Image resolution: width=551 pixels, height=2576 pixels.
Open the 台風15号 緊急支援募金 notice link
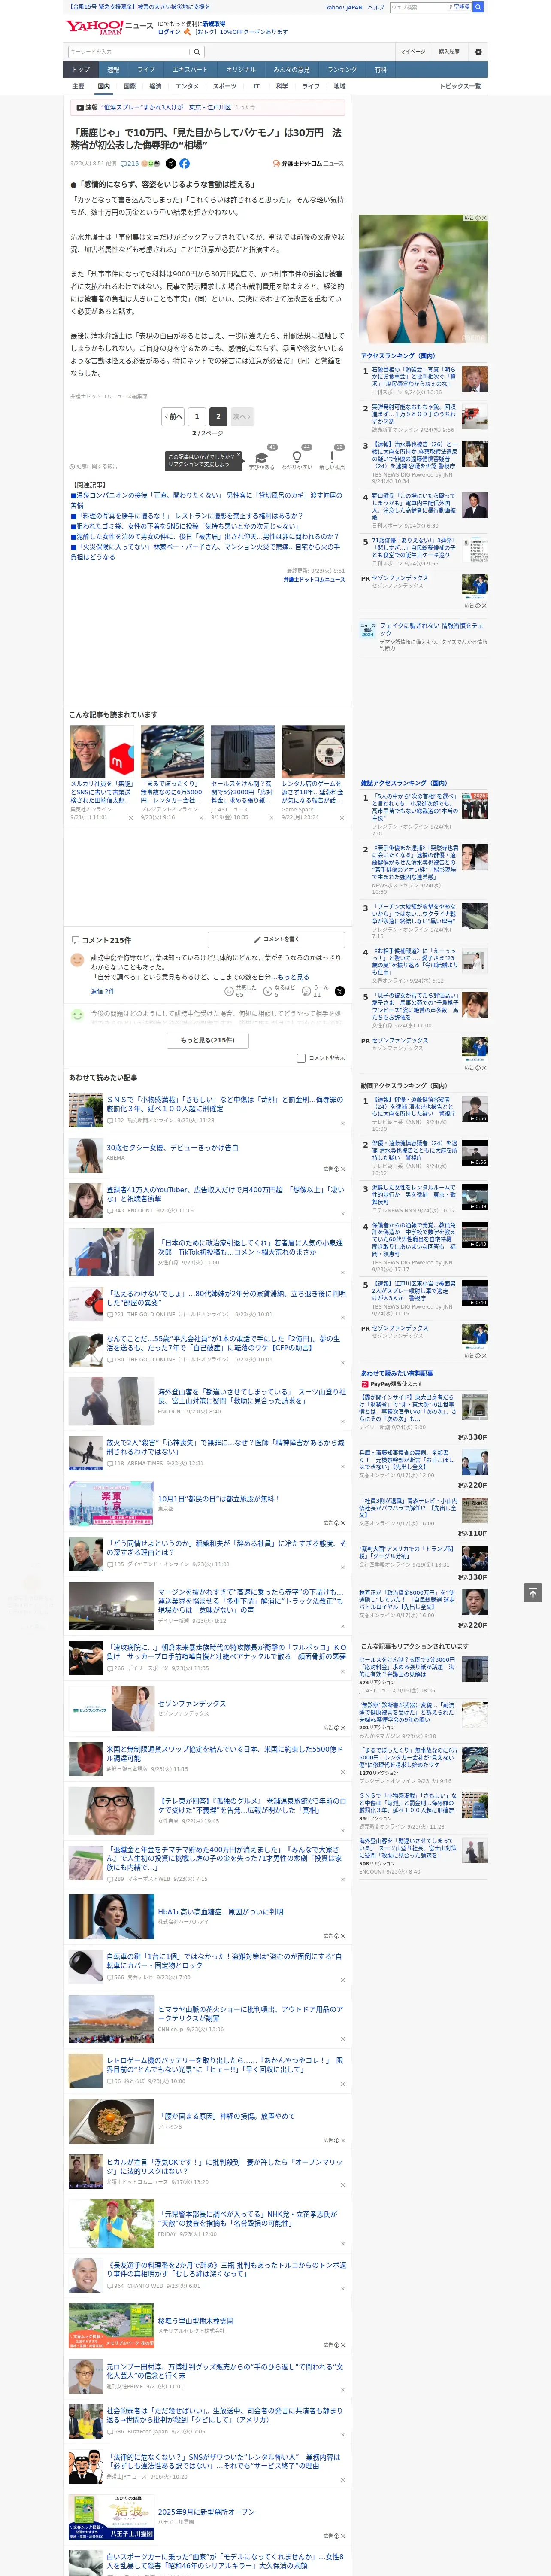coord(138,7)
